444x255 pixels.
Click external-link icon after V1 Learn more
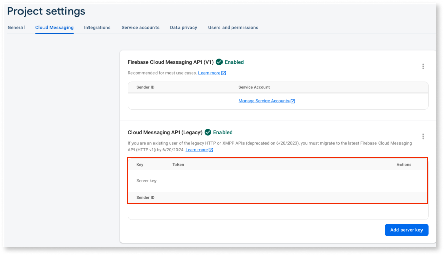point(224,73)
